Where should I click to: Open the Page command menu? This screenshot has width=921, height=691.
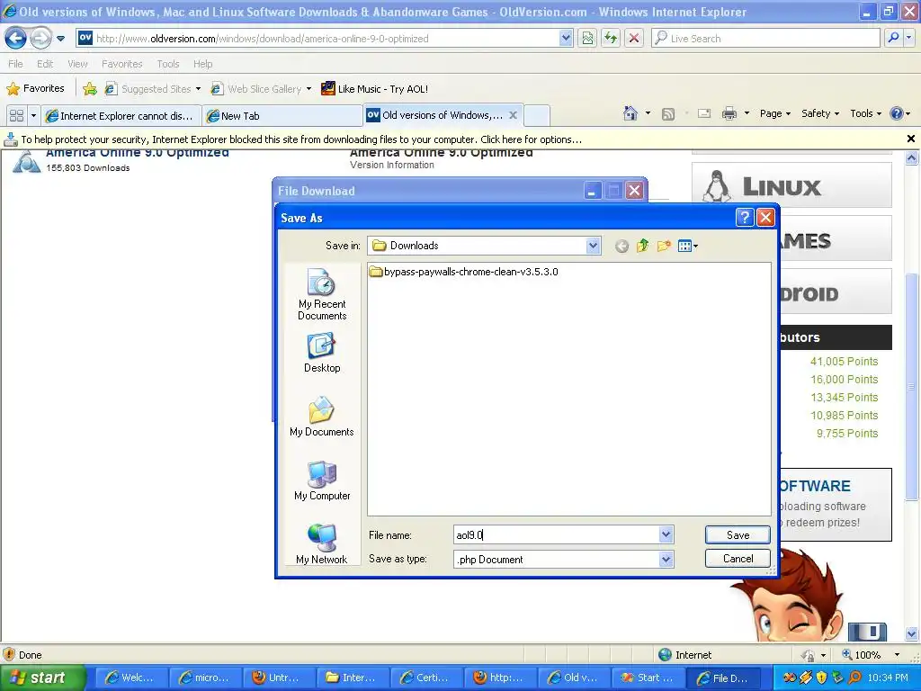click(x=774, y=113)
